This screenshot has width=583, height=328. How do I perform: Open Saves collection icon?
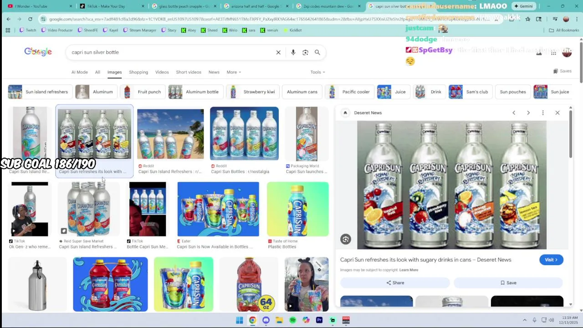click(x=563, y=71)
